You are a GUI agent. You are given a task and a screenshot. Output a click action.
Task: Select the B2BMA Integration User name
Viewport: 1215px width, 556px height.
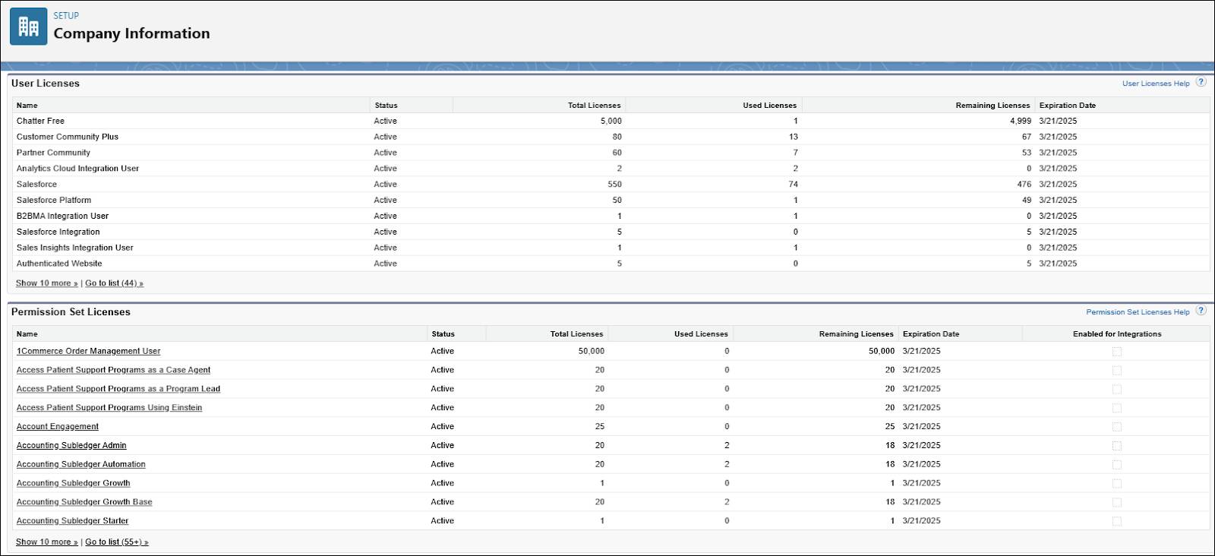click(x=62, y=216)
